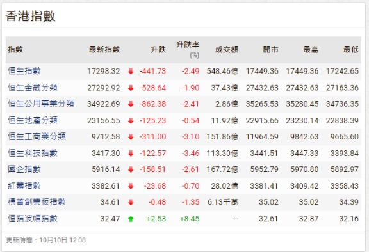Click green up arrow in 恒指波幅指數 row
The image size is (369, 252).
(x=131, y=219)
